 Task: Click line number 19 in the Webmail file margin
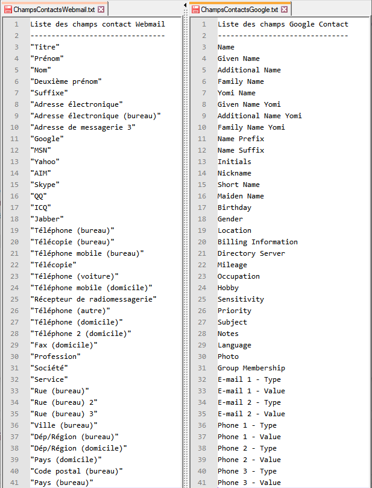pyautogui.click(x=14, y=230)
